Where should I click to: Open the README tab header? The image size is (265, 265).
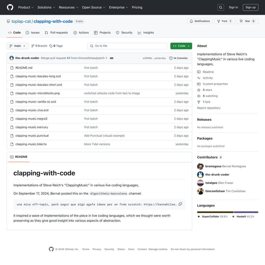click(19, 157)
